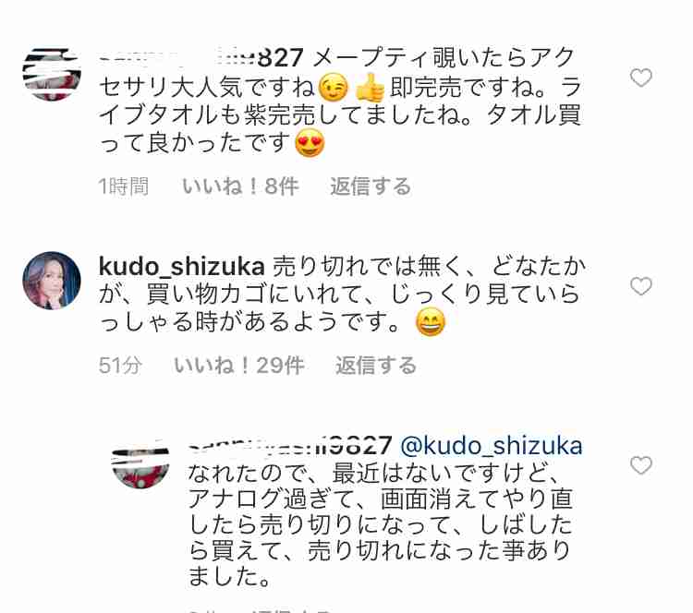The height and width of the screenshot is (613, 693).
Task: Open the replying user's avatar
Action: point(140,463)
